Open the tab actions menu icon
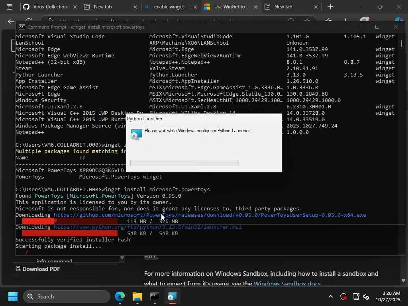408x306 pixels. 10,7
